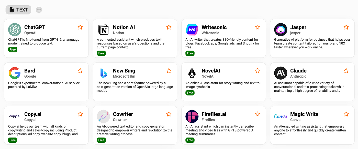Favorite ChatGPT with its star

[80, 27]
